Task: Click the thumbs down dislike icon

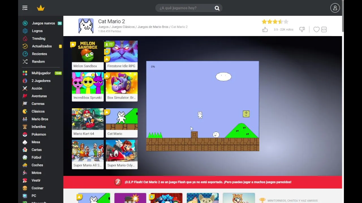Action: pos(302,30)
